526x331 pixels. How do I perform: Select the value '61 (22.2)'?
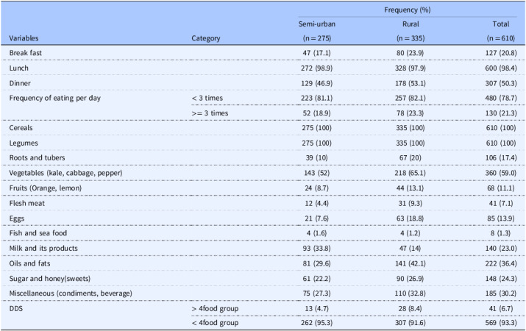[x=316, y=279]
